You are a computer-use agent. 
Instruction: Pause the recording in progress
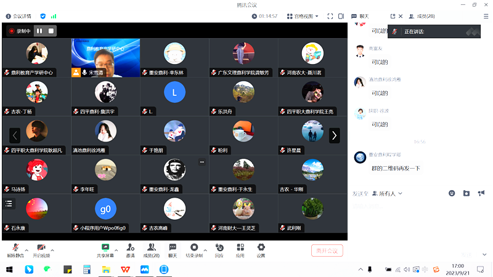pyautogui.click(x=40, y=31)
